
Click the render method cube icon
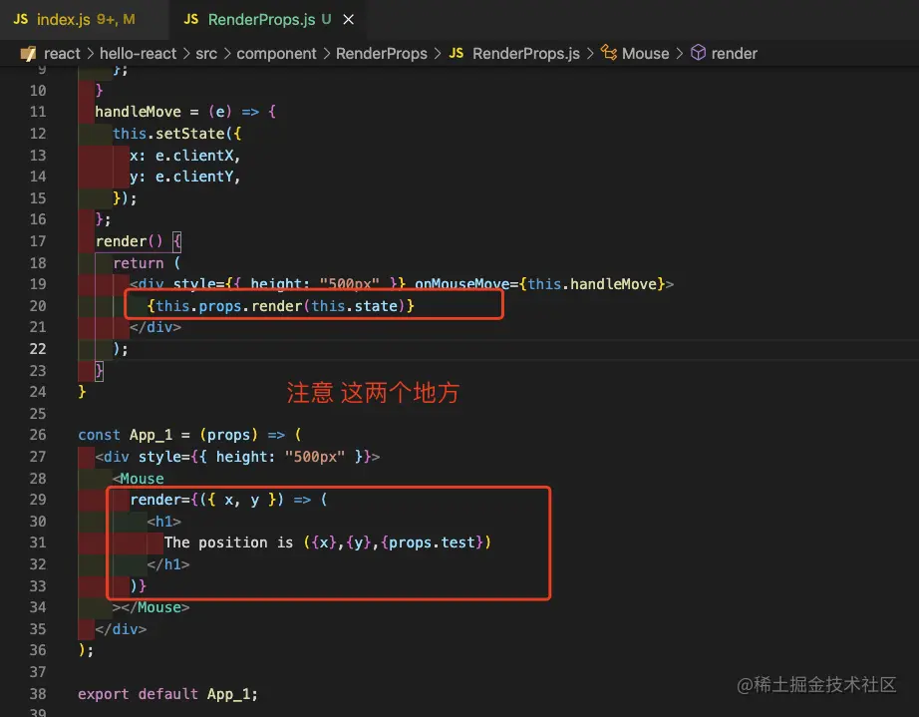click(x=698, y=53)
